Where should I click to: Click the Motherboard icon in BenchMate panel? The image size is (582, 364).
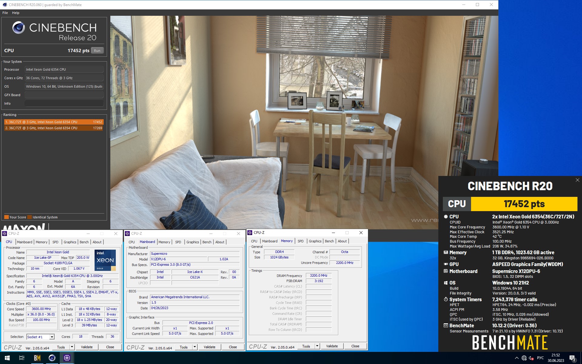[446, 271]
